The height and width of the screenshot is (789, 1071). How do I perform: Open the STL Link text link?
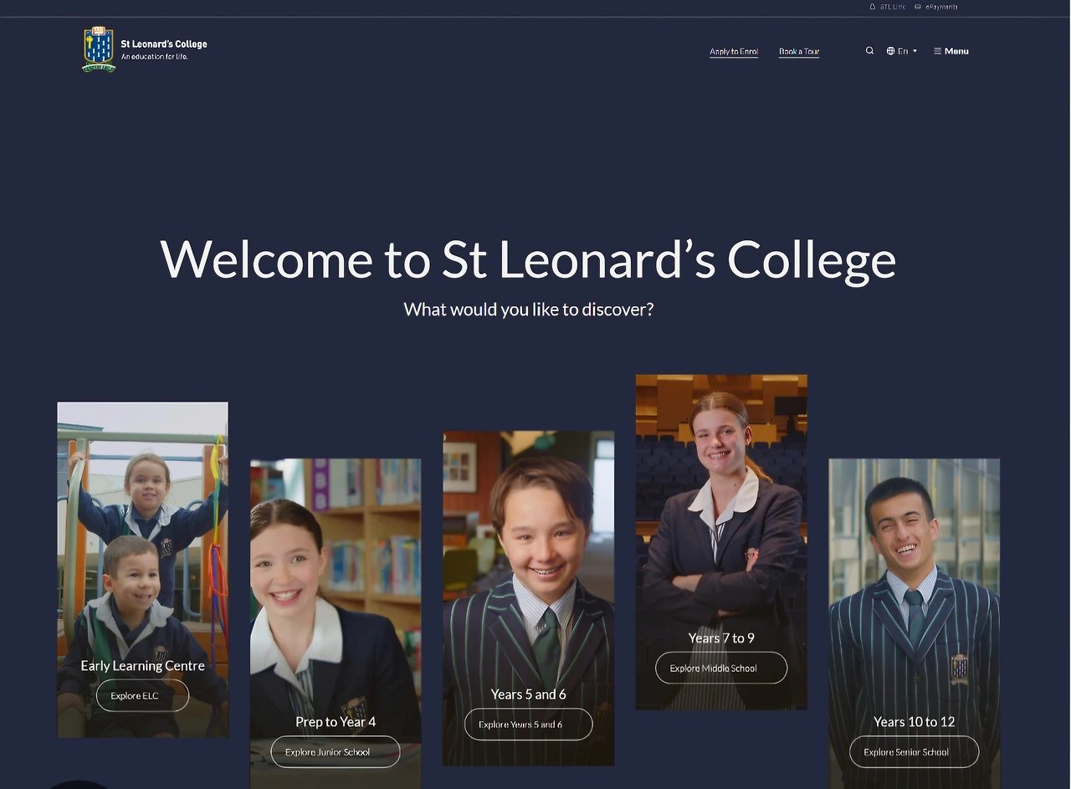pos(893,7)
